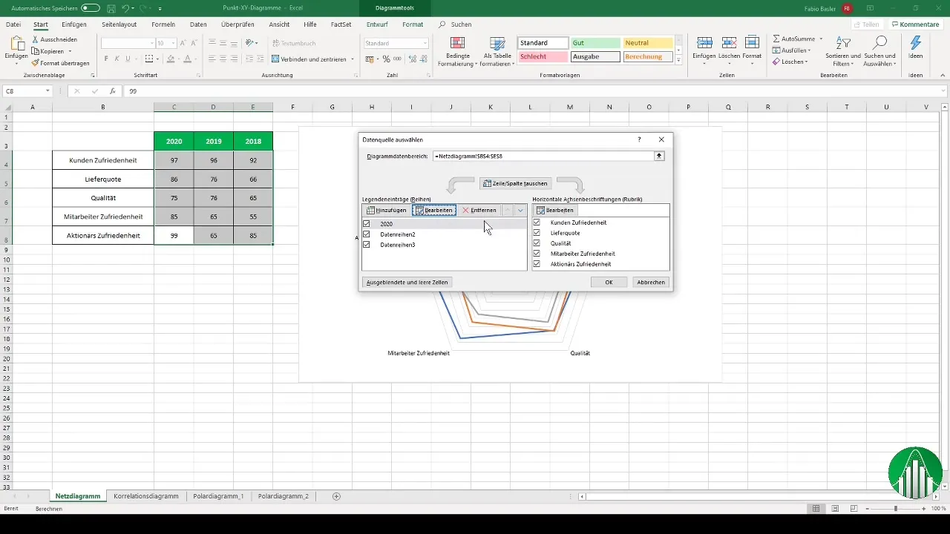Click the Zellen Einfügen cells icon
The image size is (950, 534).
[704, 42]
